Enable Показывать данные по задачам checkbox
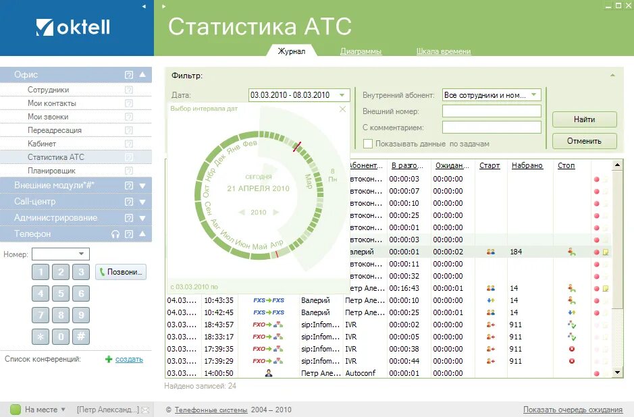634x417 pixels. [368, 144]
